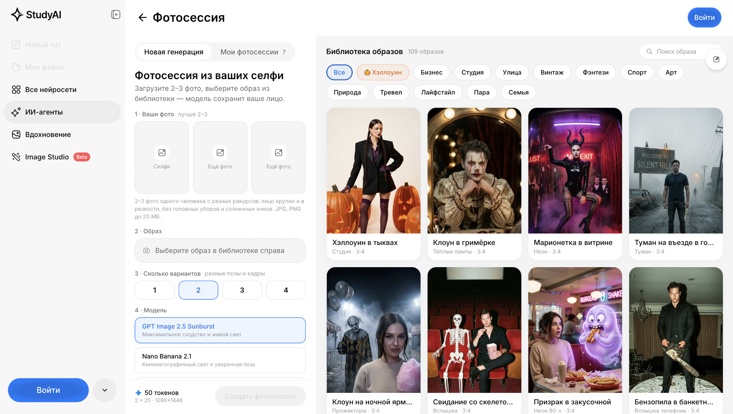The height and width of the screenshot is (414, 733).
Task: Click the Выберите образ в библиотеке справа field
Action: pos(220,251)
